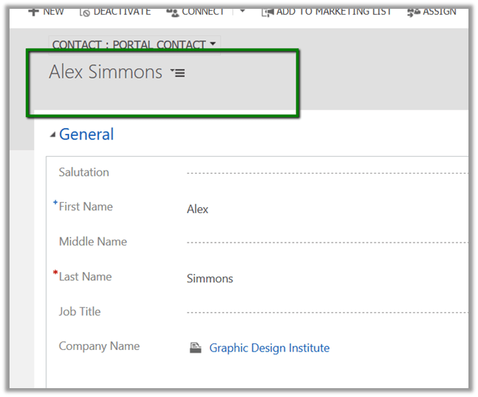This screenshot has height=397, width=478.
Task: Click the company icon next to Graphic Design Institute
Action: click(x=195, y=348)
